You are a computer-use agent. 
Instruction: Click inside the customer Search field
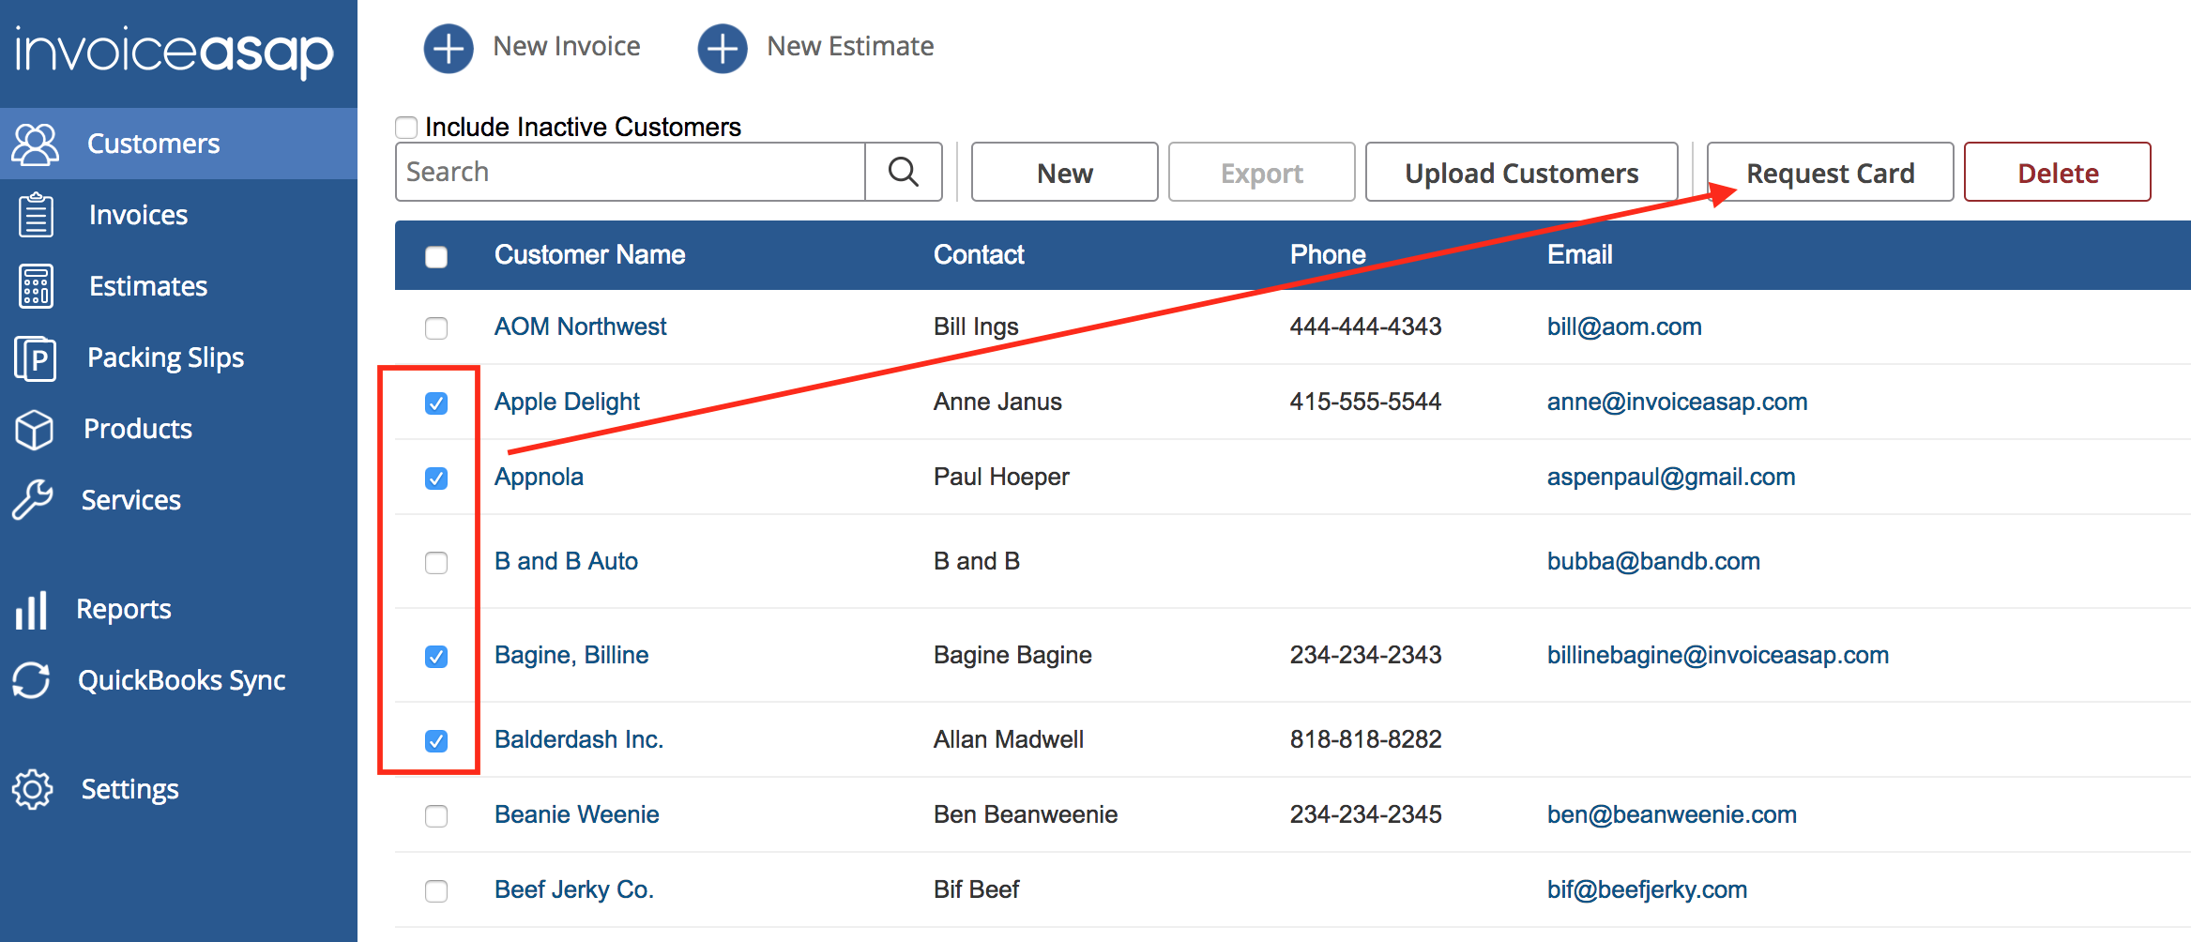click(630, 173)
